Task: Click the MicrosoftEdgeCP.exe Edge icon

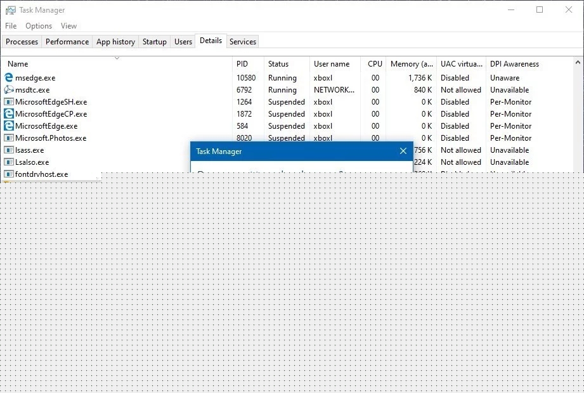Action: pyautogui.click(x=9, y=114)
